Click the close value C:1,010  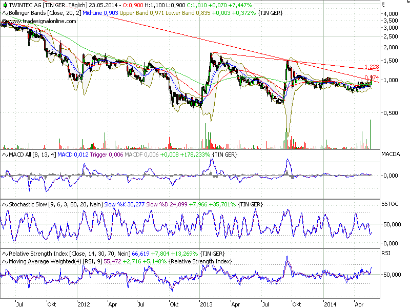click(x=197, y=5)
